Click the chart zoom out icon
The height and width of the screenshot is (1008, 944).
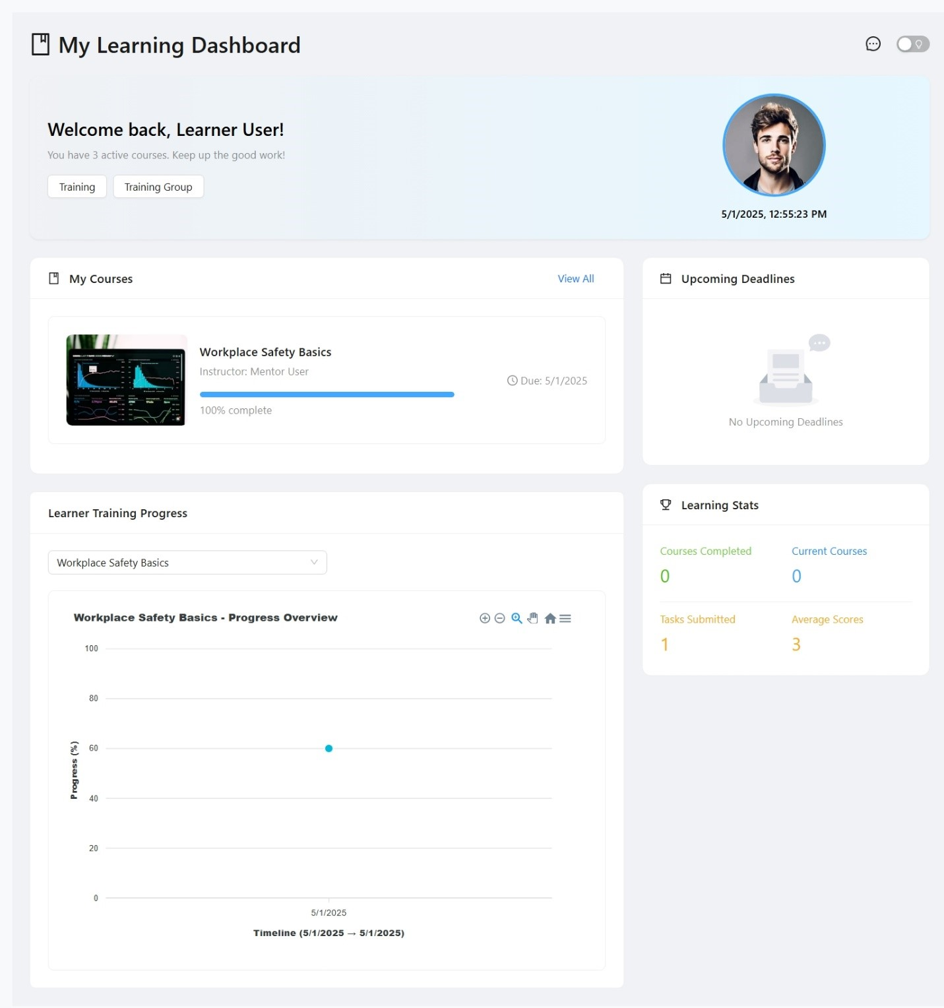click(499, 618)
